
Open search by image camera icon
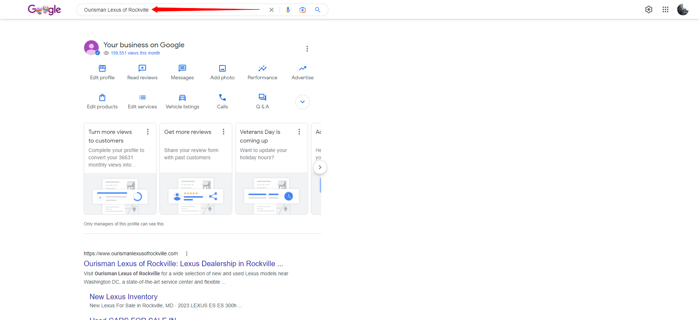tap(303, 10)
